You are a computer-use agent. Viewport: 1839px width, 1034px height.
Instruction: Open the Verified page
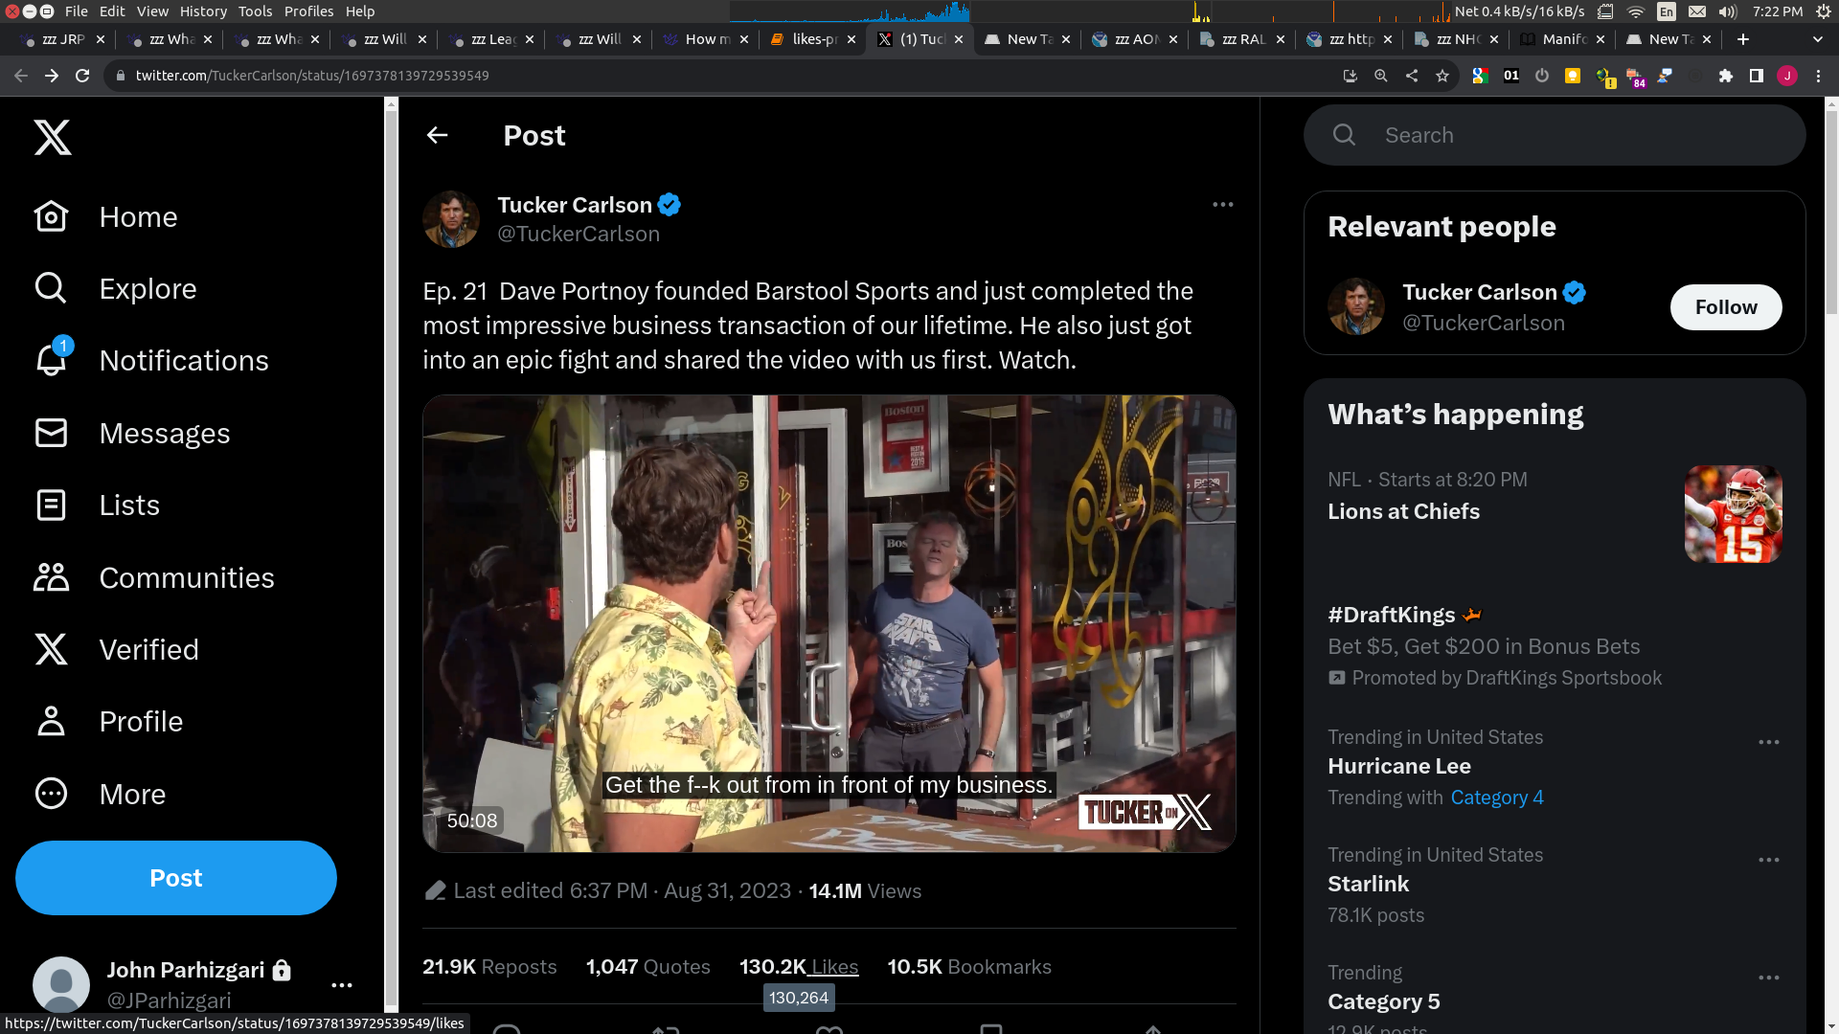[x=116, y=649]
